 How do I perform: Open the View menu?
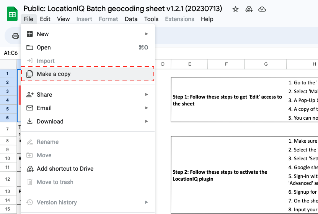63,19
